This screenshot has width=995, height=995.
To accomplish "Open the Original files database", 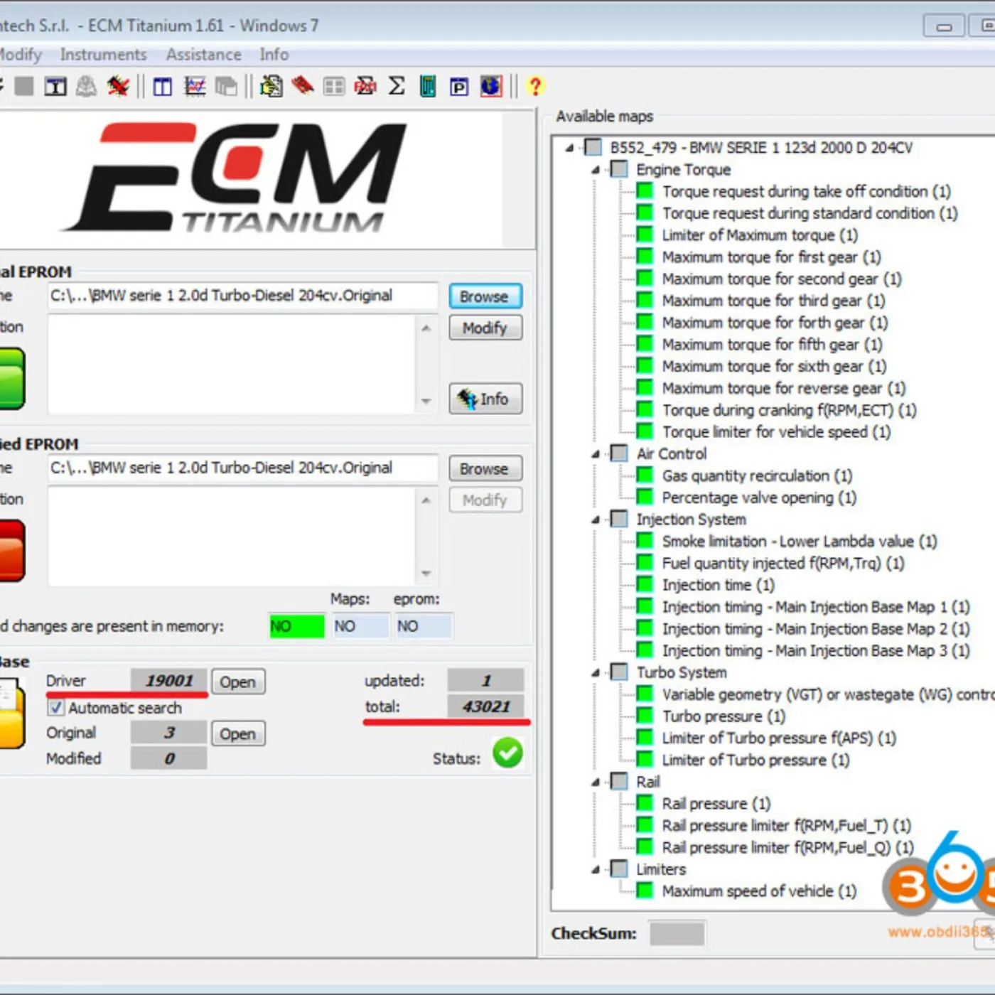I will pos(238,733).
